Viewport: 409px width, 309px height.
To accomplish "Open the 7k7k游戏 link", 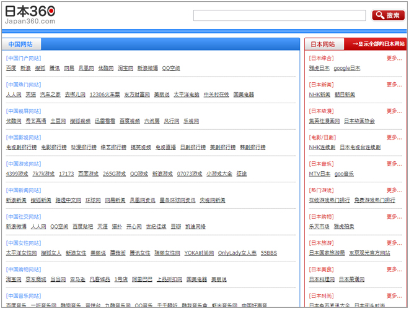I will pyautogui.click(x=43, y=174).
